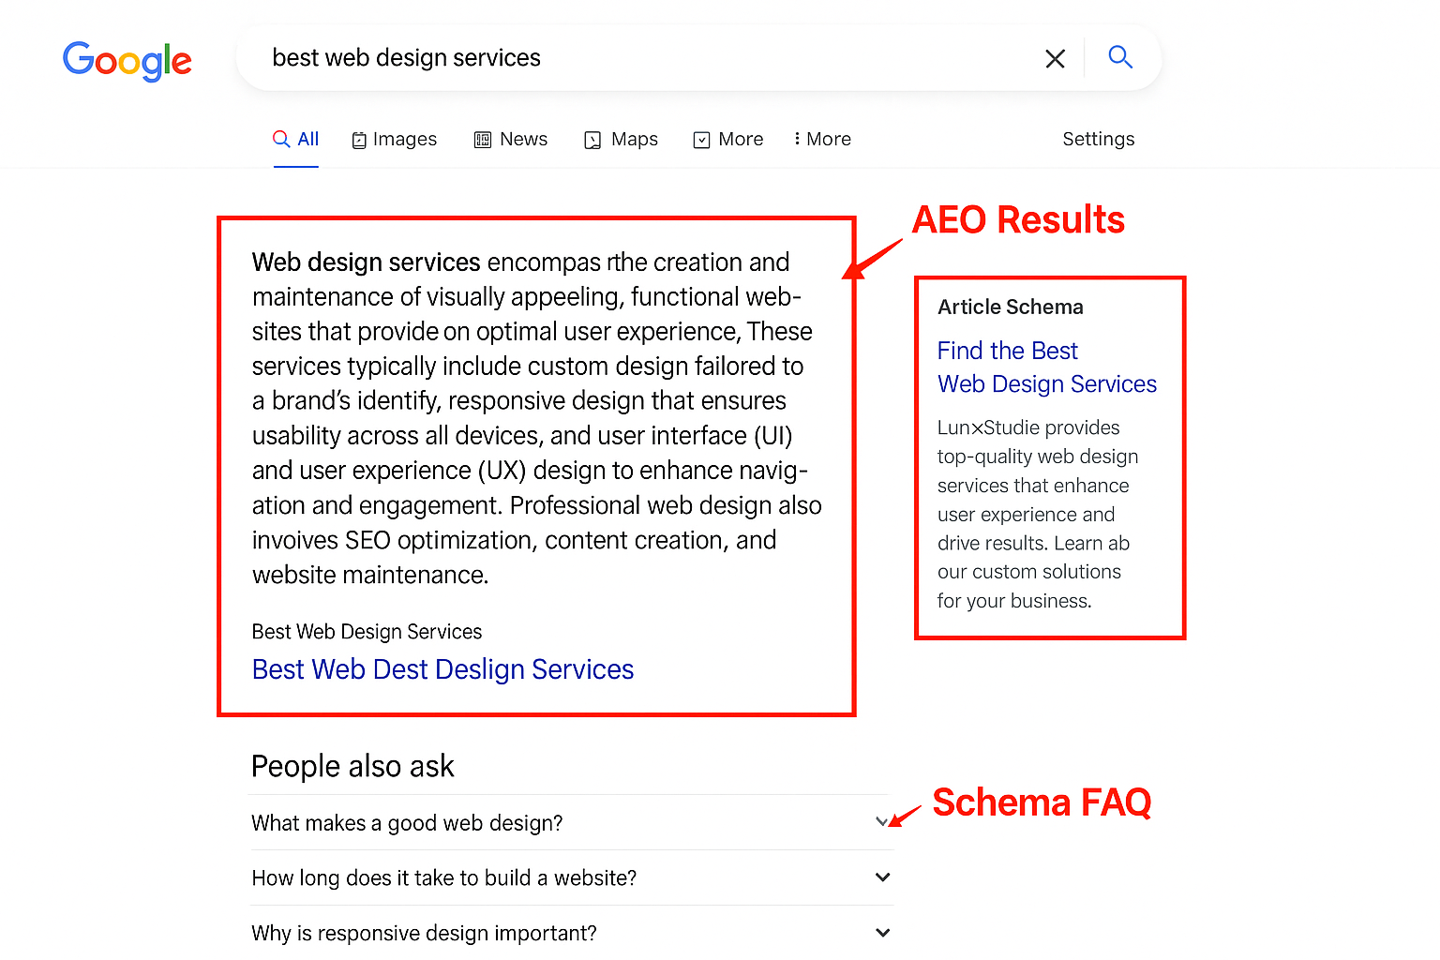Click inside the search input field

coord(647,58)
